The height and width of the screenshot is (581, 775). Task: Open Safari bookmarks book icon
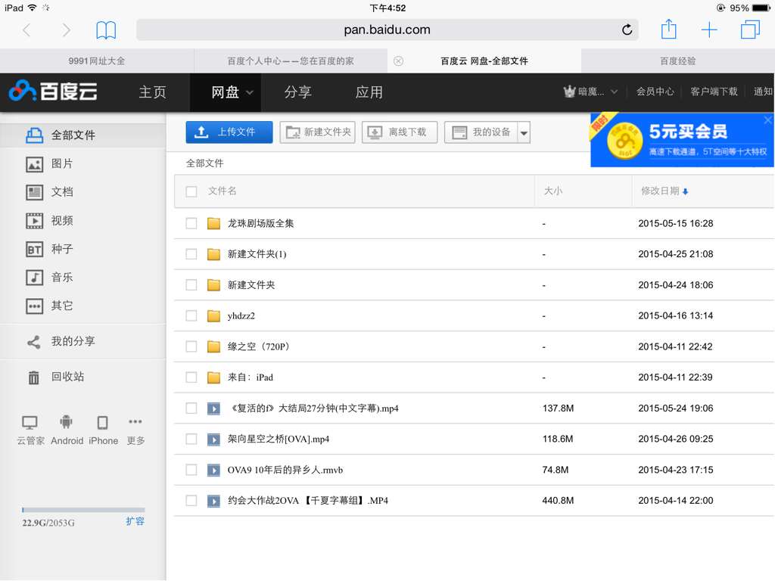[x=106, y=30]
